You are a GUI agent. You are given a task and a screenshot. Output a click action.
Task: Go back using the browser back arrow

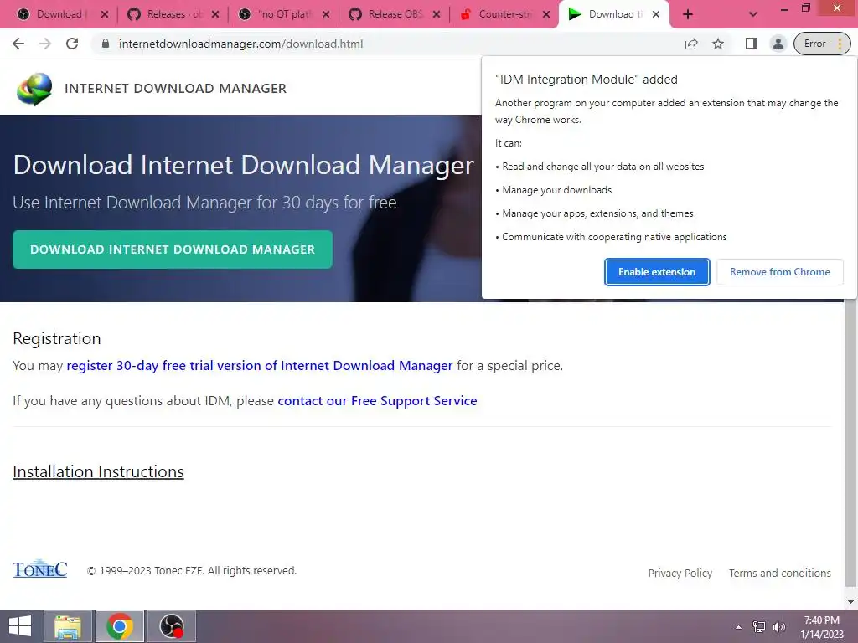pyautogui.click(x=18, y=44)
